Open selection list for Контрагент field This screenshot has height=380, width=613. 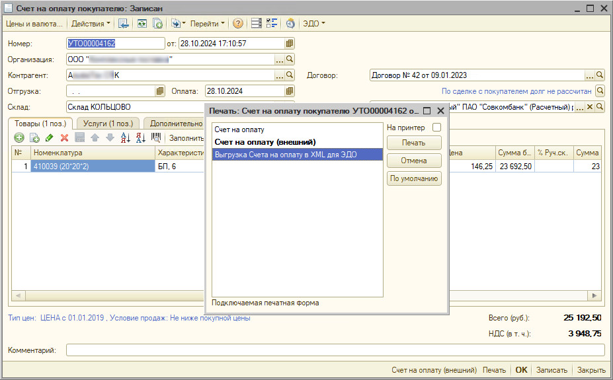pyautogui.click(x=280, y=75)
